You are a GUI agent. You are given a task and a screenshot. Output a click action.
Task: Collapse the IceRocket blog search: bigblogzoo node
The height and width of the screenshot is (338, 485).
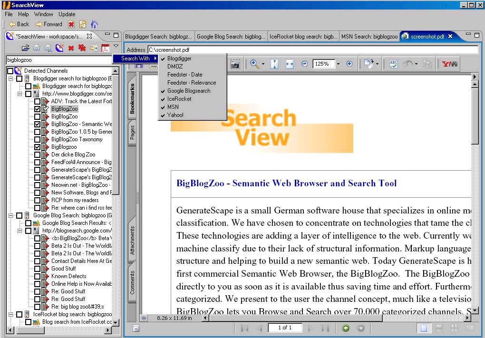(10, 315)
